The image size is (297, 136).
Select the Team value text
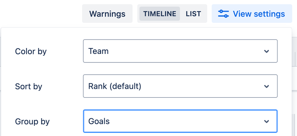pos(98,51)
